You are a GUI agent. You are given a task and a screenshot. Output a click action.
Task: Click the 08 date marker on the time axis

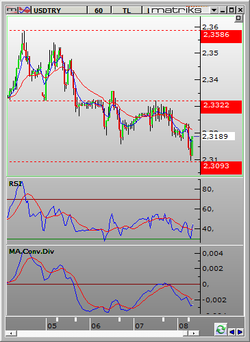(184, 326)
